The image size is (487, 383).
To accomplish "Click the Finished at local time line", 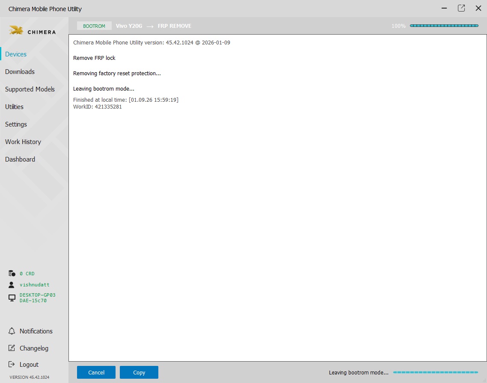I will pos(126,100).
